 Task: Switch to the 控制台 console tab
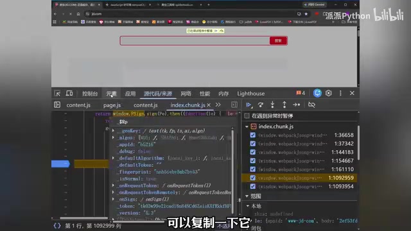pyautogui.click(x=90, y=94)
